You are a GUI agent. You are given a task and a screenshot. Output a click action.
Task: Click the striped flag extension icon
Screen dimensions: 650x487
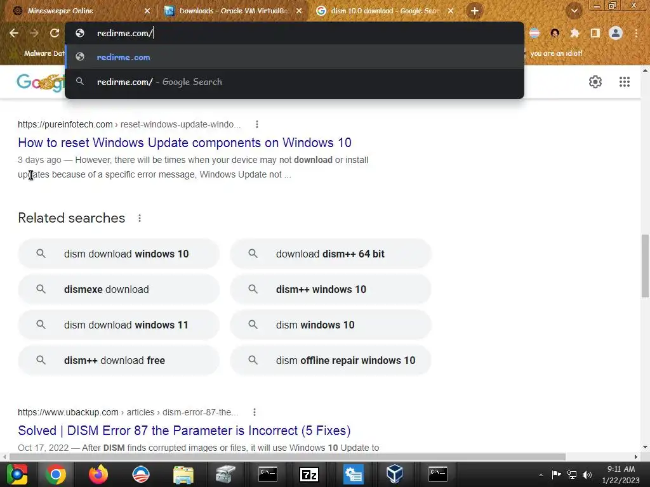[x=534, y=33]
